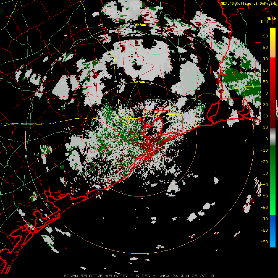Click the -70 value on velocity scale
The image size is (278, 278).
pos(264,219)
